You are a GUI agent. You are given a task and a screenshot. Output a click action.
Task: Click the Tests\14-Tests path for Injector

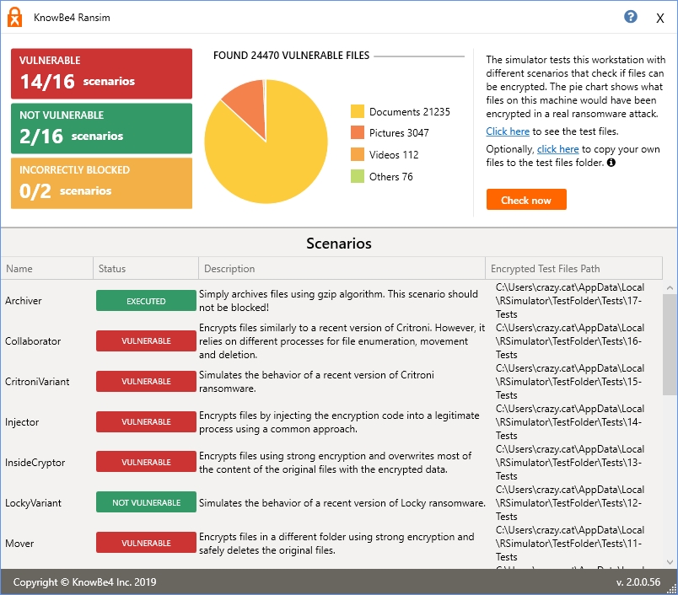click(x=570, y=421)
